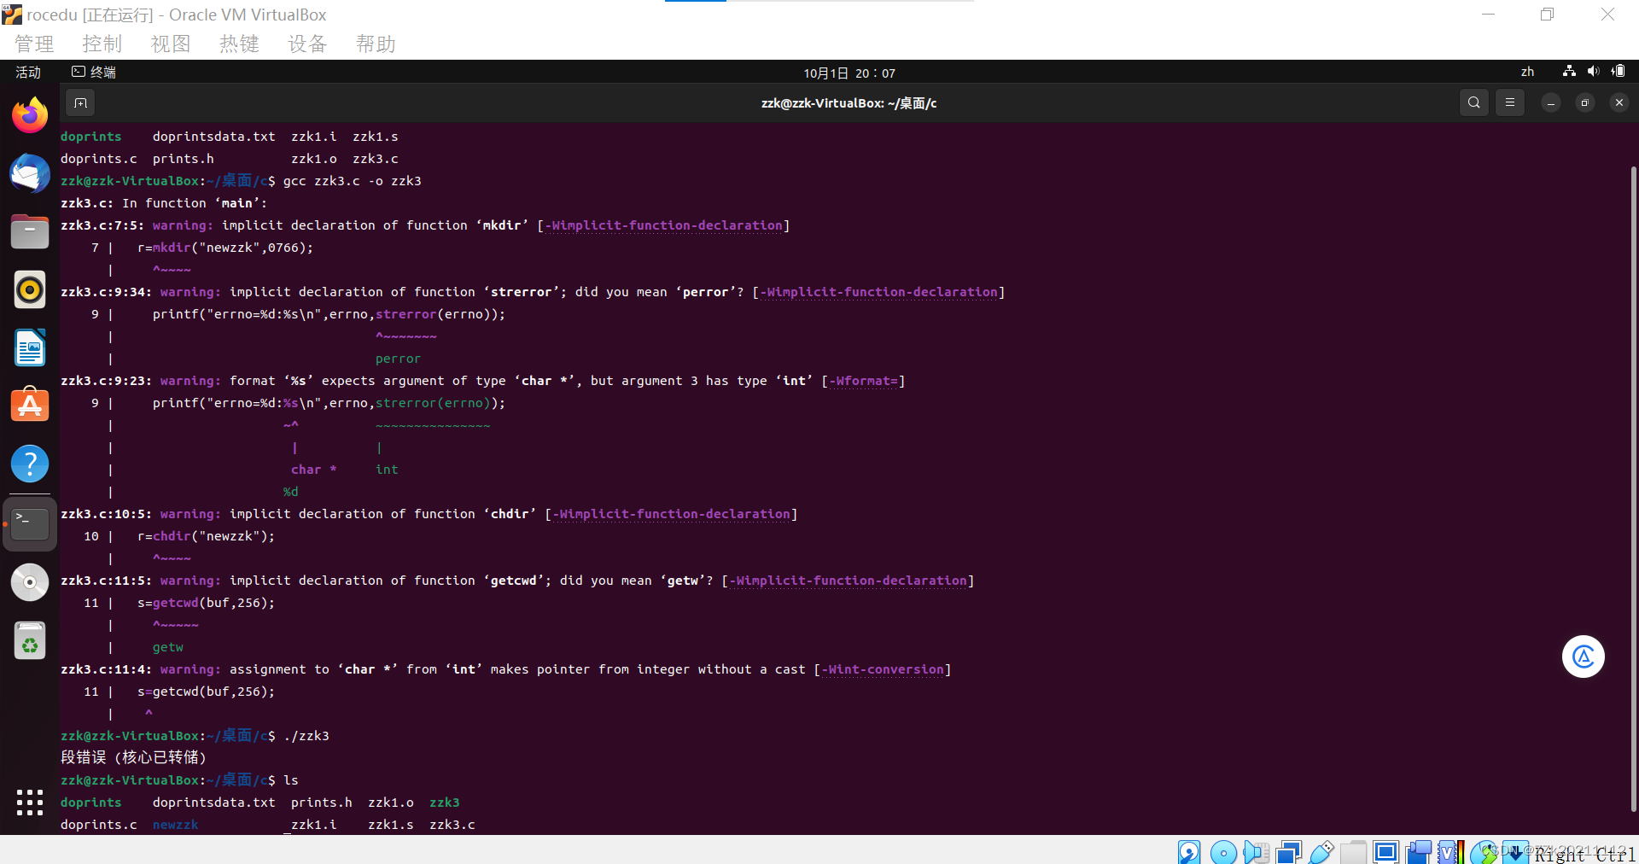Viewport: 1639px width, 864px height.
Task: Click the 'Right Ctrl' host key label
Action: coord(1585,854)
